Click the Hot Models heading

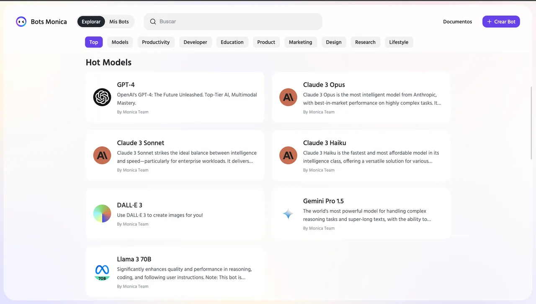click(x=108, y=62)
